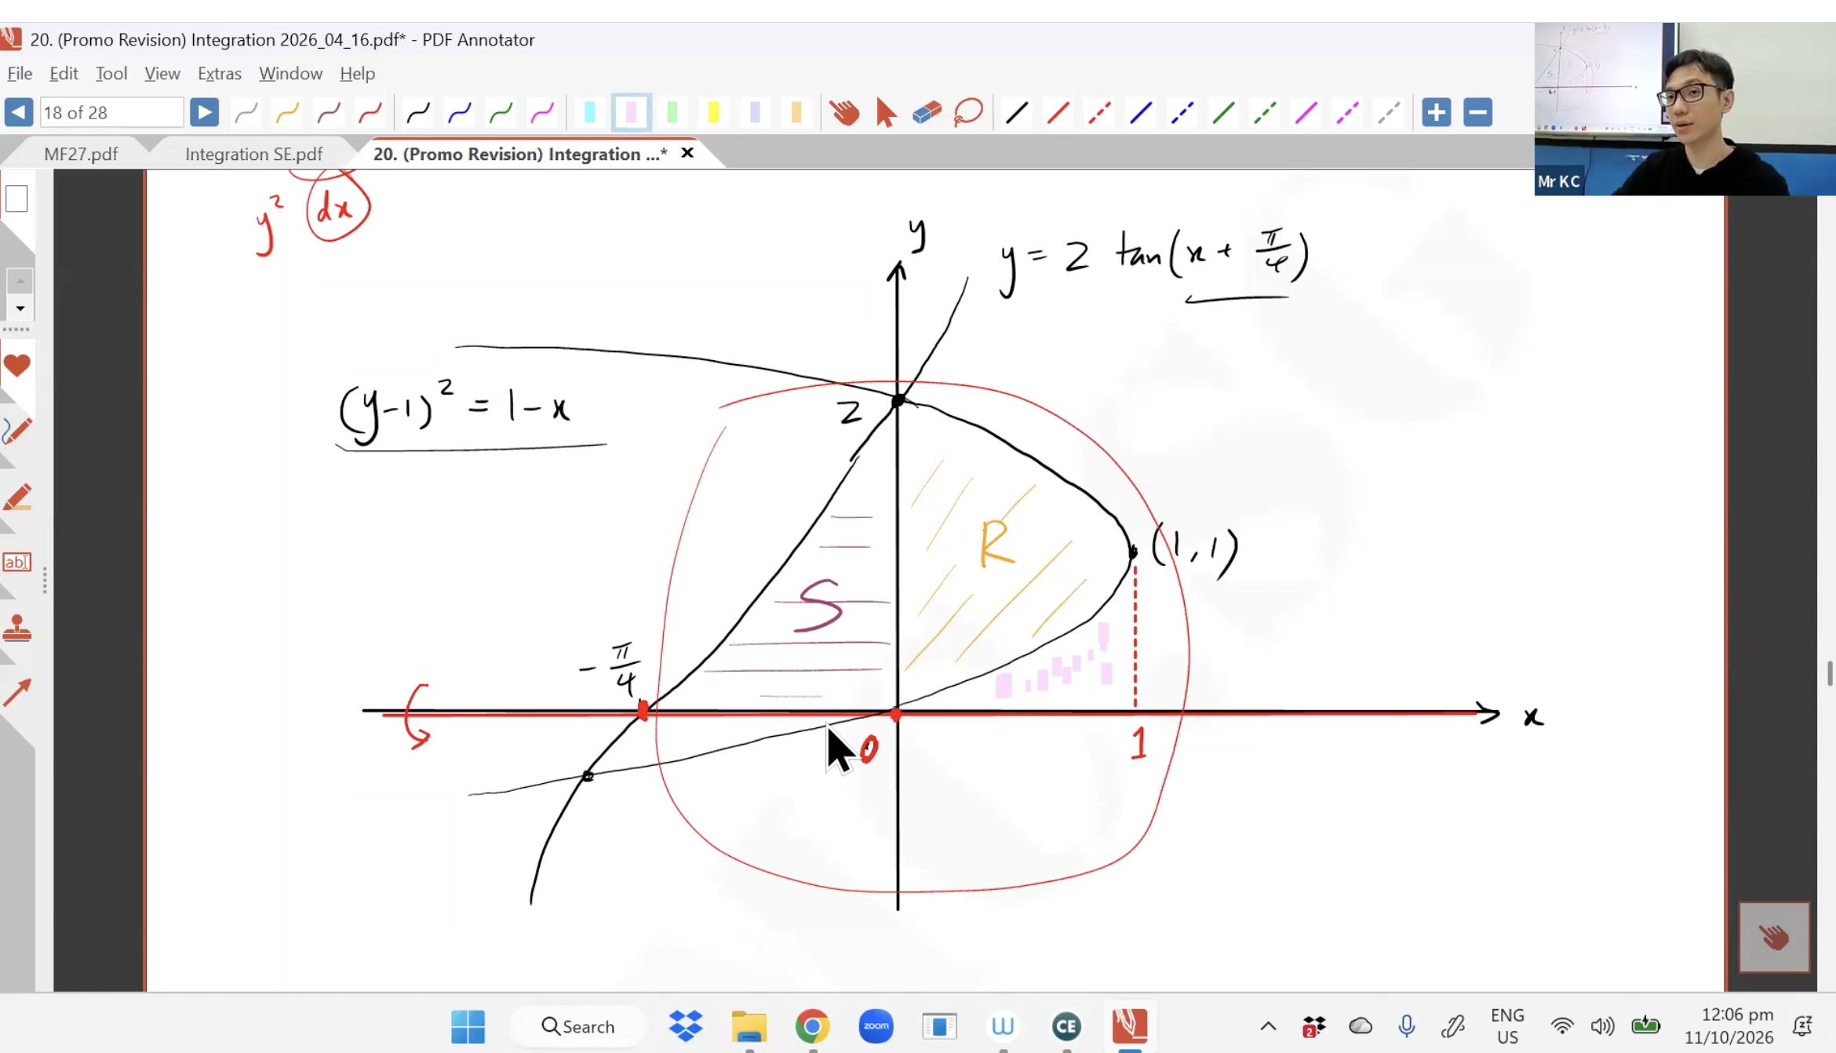
Task: Pick the cyan highlighter swatch
Action: click(x=589, y=112)
